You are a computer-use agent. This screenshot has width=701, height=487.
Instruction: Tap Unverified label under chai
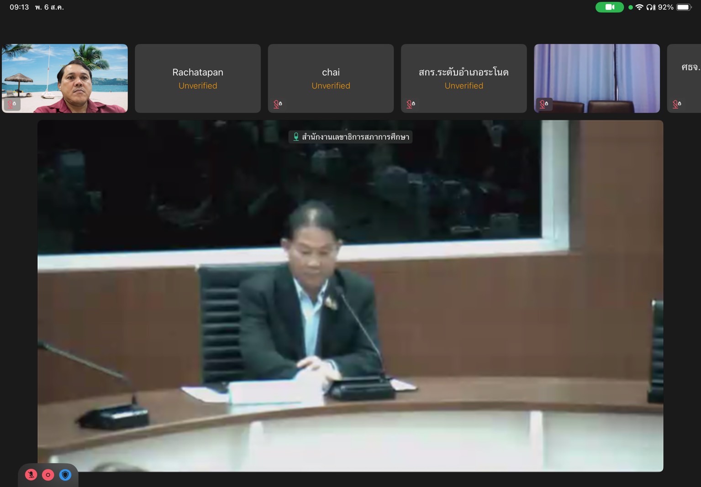coord(331,86)
